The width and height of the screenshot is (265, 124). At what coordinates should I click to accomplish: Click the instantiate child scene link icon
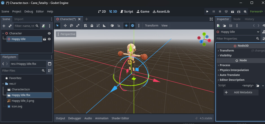pos(10,26)
